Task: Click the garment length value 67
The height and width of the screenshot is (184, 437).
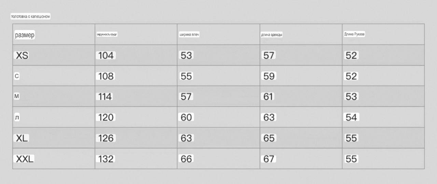Action: 269,159
